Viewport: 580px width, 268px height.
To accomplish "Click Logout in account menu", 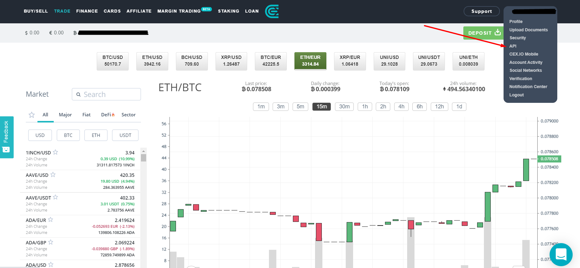I will click(516, 95).
